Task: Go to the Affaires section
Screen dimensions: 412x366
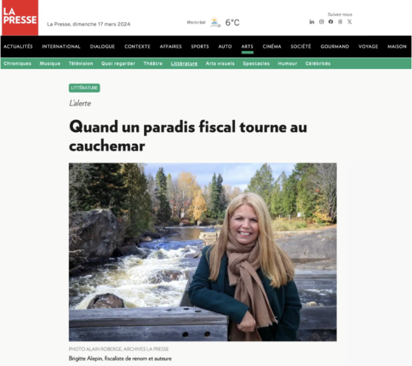Action: [x=171, y=47]
